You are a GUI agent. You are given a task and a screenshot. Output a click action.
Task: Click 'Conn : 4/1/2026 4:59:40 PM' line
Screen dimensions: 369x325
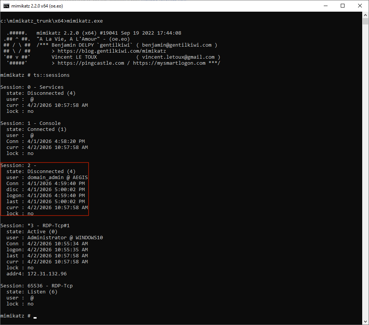pyautogui.click(x=46, y=184)
